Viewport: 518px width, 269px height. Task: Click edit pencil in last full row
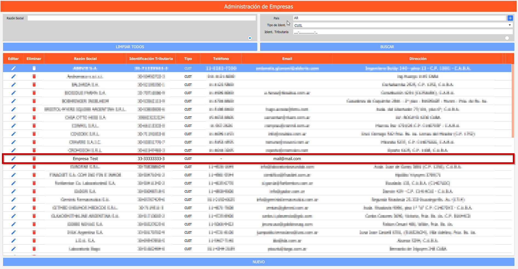[13, 249]
